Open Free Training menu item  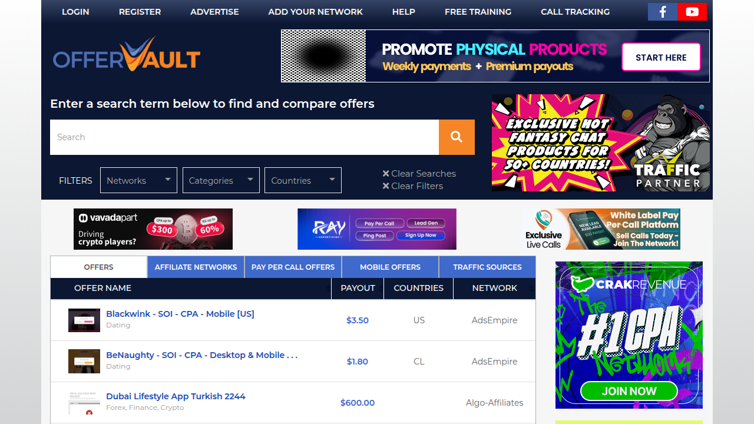pyautogui.click(x=478, y=12)
